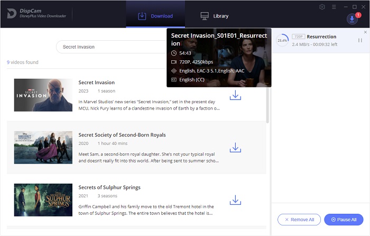Switch to the Library tab
Image resolution: width=370 pixels, height=236 pixels.
tap(214, 16)
